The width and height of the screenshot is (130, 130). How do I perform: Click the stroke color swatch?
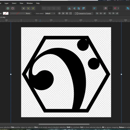tap(6, 13)
